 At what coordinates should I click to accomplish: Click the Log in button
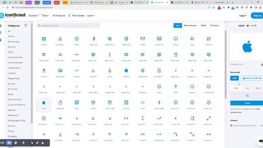click(x=243, y=16)
